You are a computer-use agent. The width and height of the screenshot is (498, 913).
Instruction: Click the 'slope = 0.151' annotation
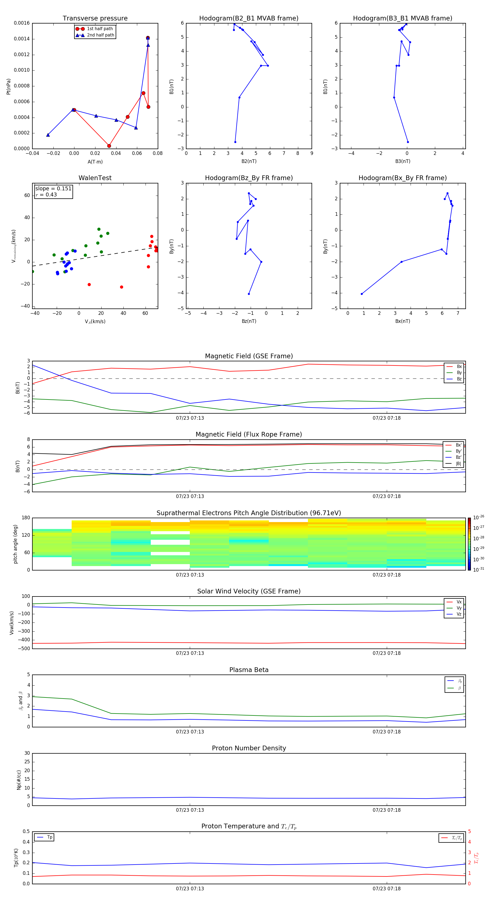click(53, 189)
